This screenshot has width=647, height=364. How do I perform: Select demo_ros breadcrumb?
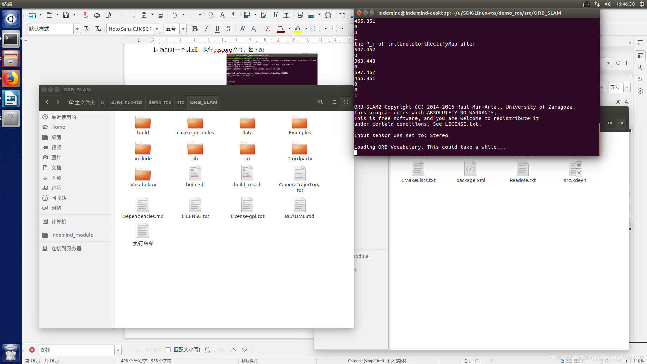[160, 102]
